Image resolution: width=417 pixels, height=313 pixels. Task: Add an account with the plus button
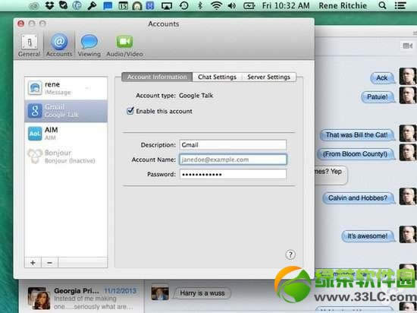pos(33,263)
